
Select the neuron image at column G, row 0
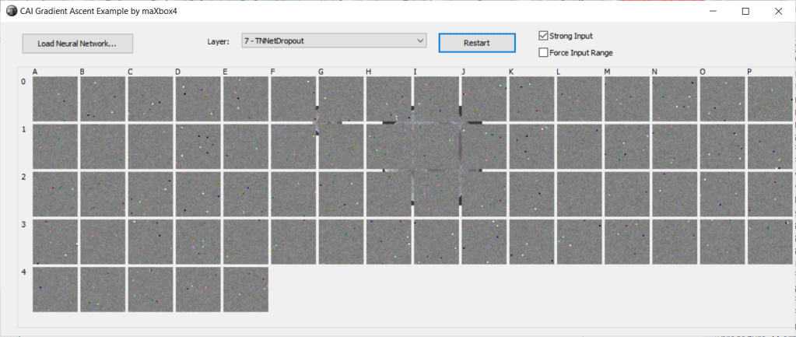(341, 99)
